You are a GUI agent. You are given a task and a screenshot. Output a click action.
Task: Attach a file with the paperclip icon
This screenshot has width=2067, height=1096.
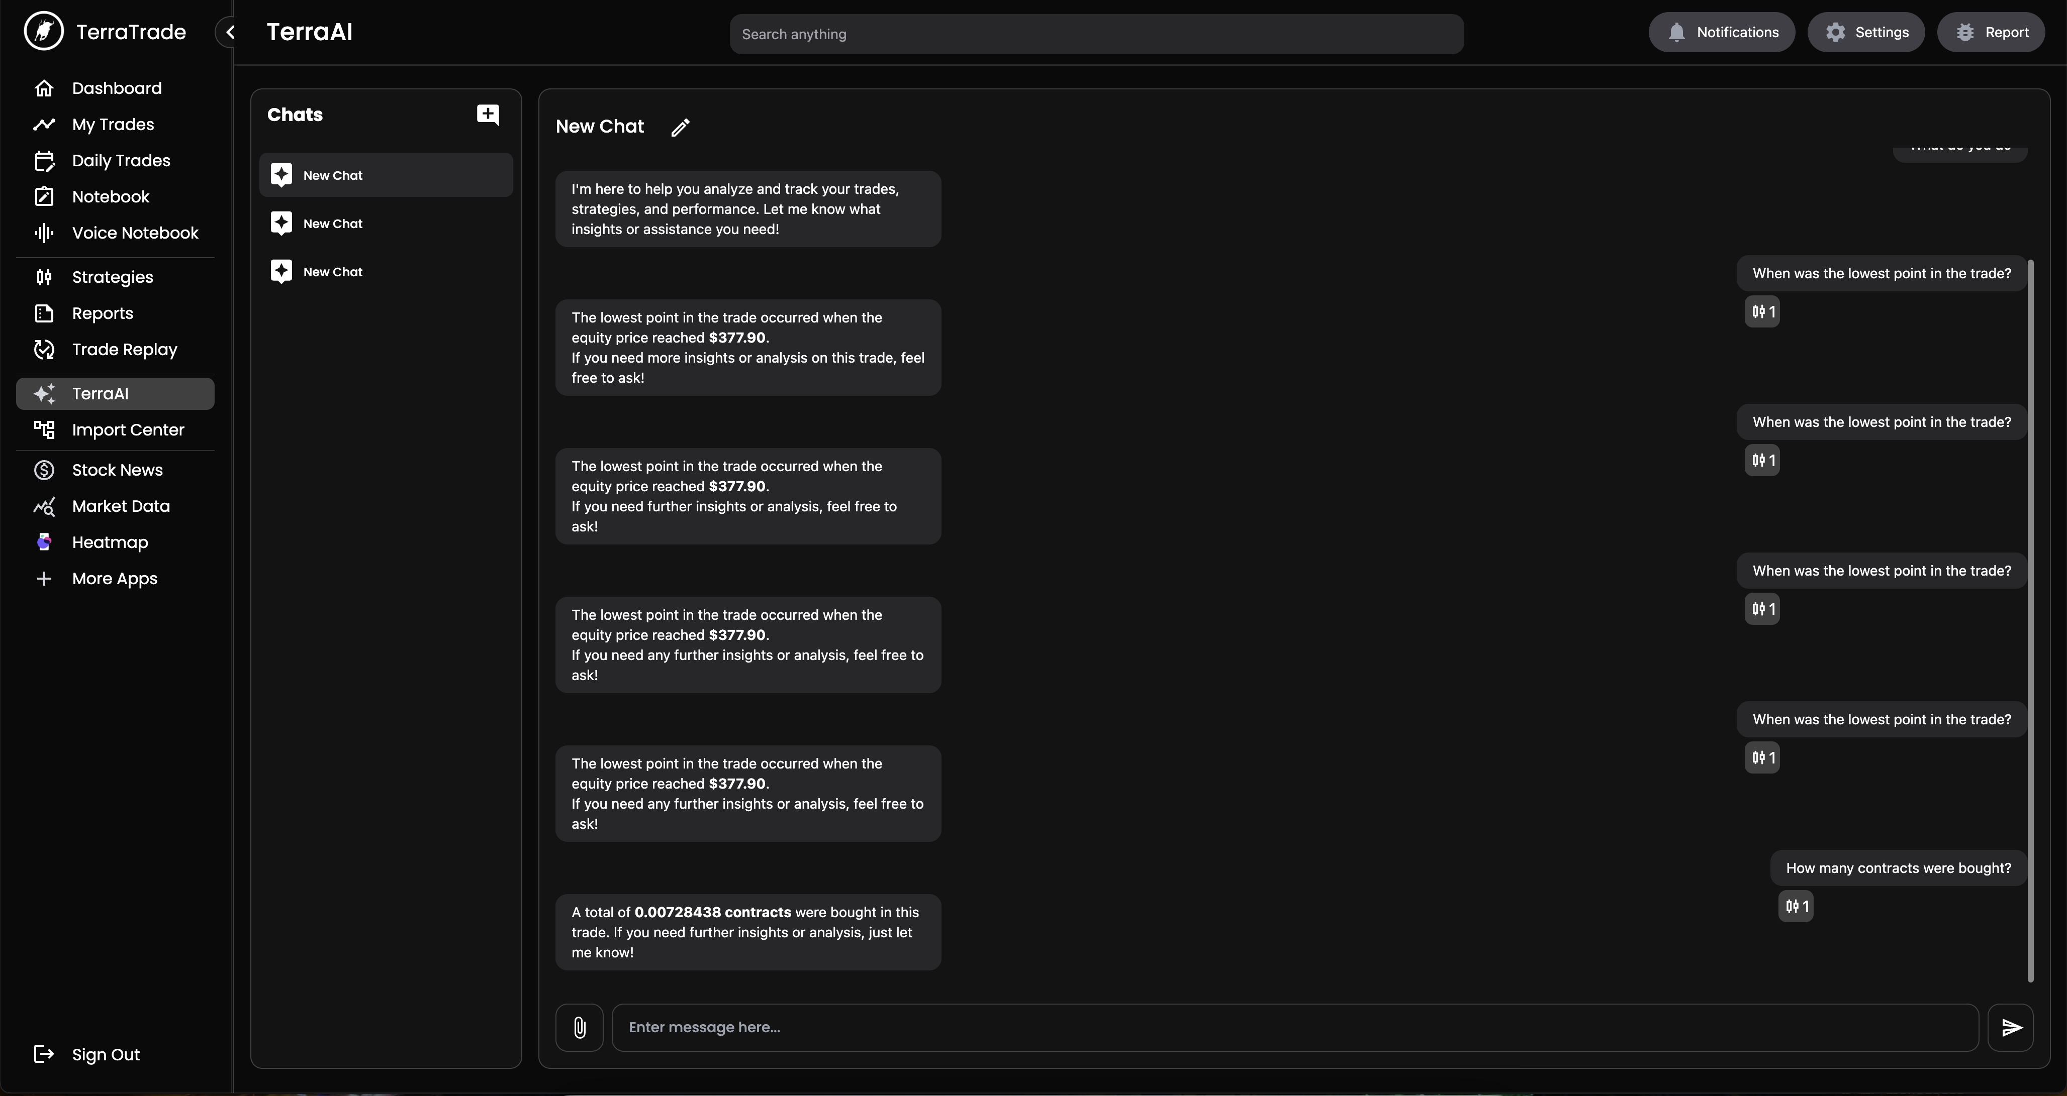tap(580, 1027)
